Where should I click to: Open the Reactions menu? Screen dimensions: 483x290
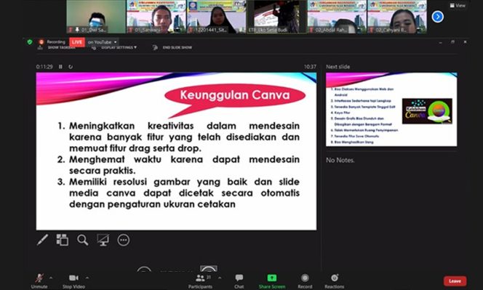[334, 281]
